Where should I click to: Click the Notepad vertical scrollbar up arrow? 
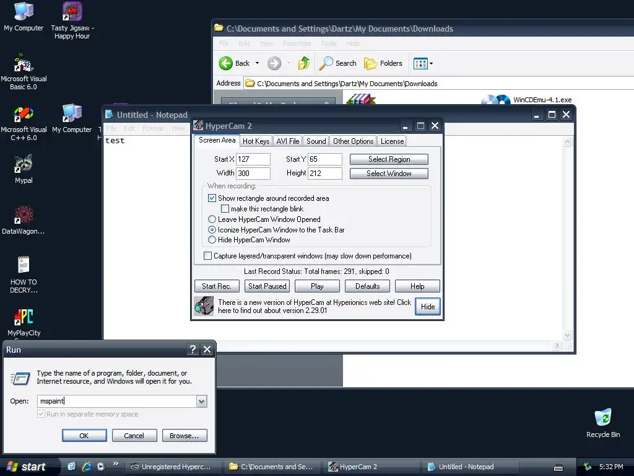tap(567, 142)
